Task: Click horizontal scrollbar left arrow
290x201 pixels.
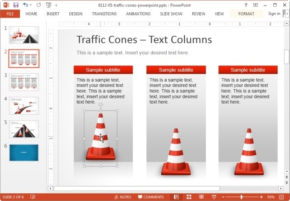Action: click(50, 188)
